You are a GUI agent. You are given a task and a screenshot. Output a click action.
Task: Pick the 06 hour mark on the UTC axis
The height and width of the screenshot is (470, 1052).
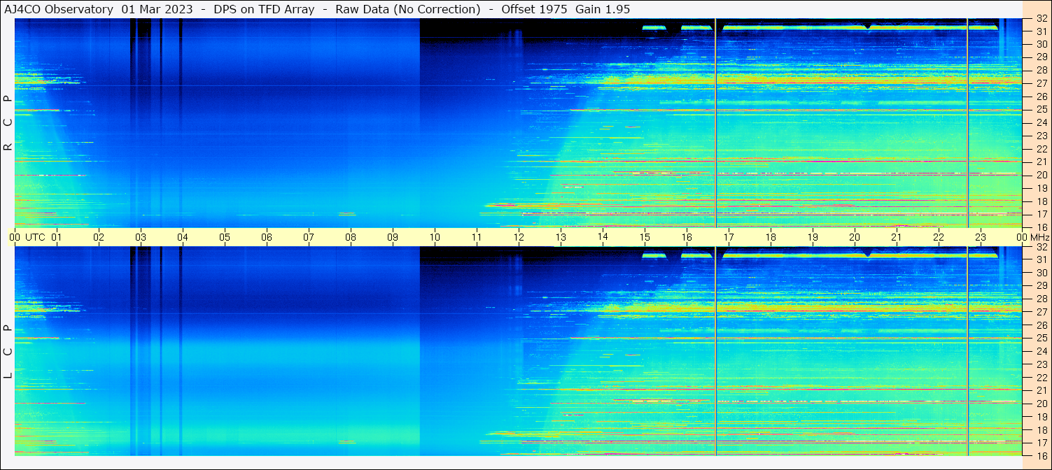coord(267,237)
